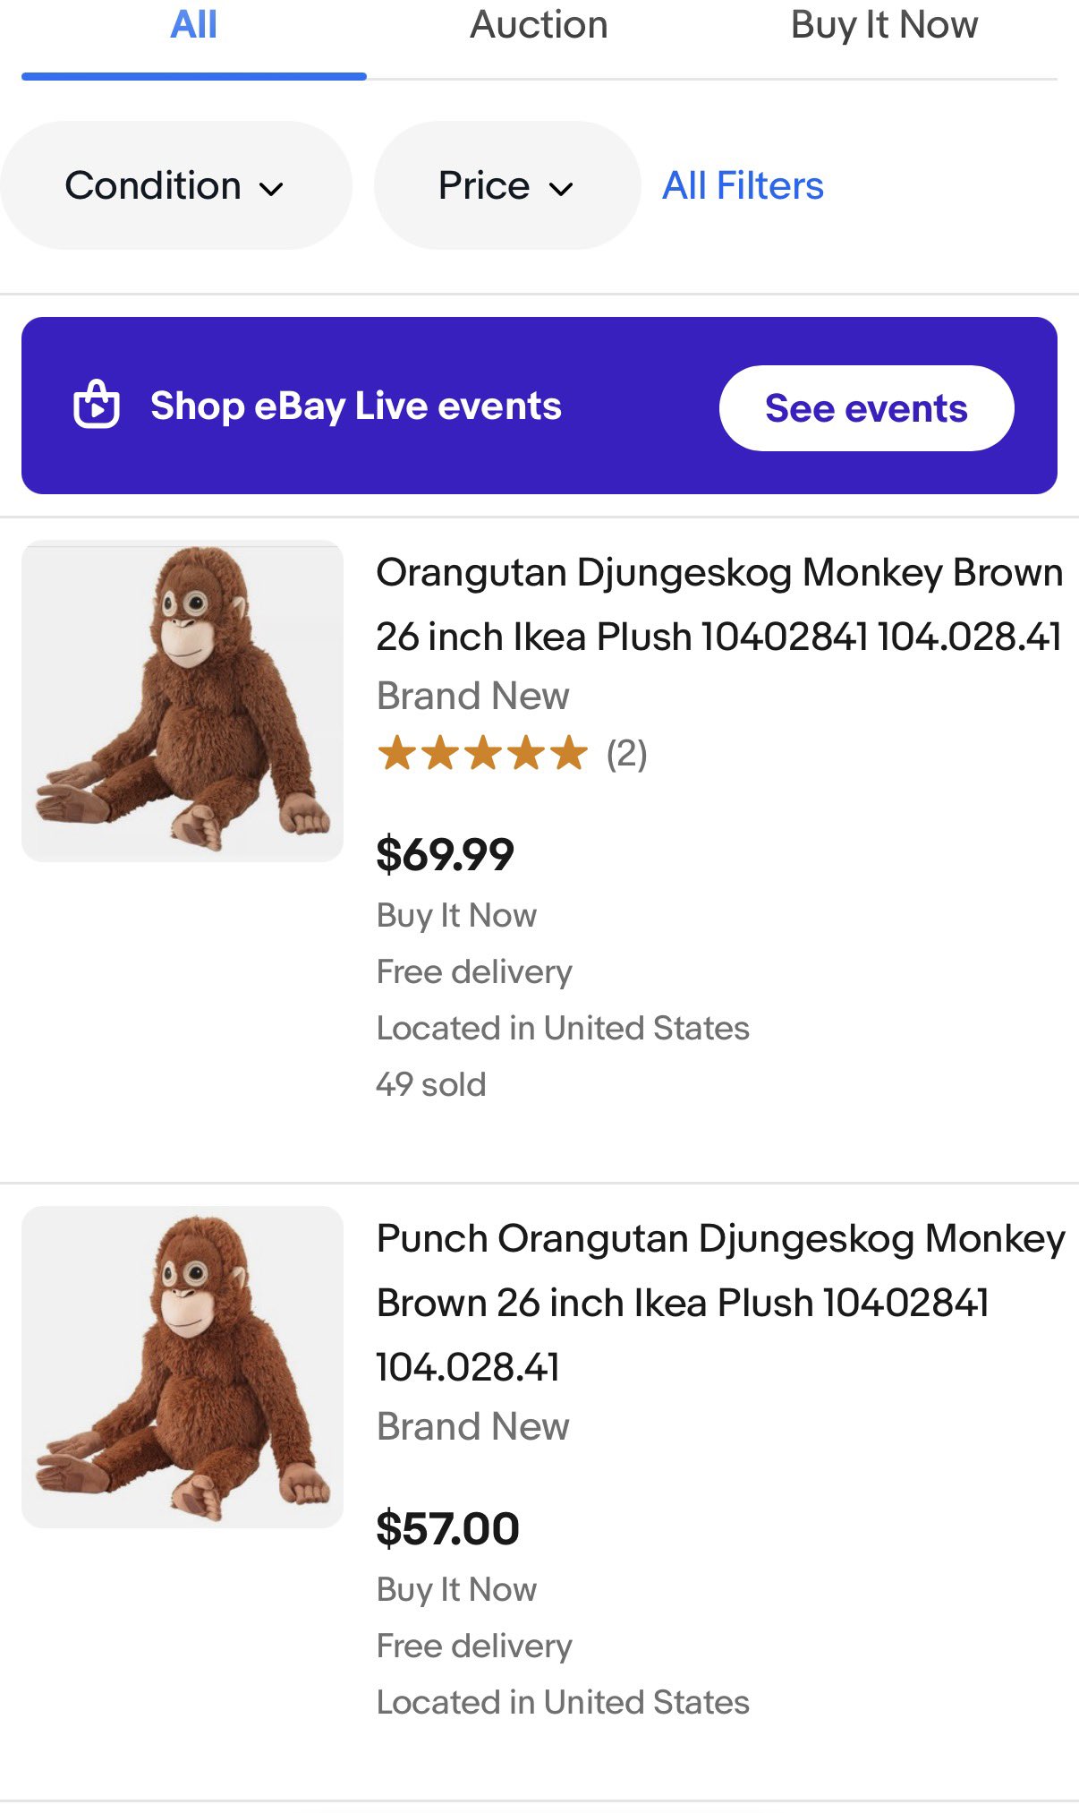Open the All Filters link
Screen dimensions: 1079x1813
coord(743,186)
